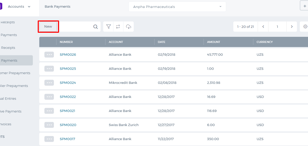Click the 1 - 20 of 21 counter
Screen dimensions: 308x146
(245, 27)
